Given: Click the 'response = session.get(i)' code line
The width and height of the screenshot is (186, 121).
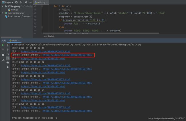Looking at the screenshot, I should (76, 17).
